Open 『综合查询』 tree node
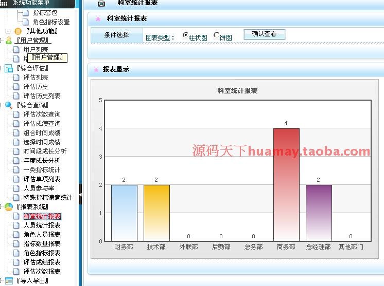Screen dimensions: 384x286 (x=32, y=105)
